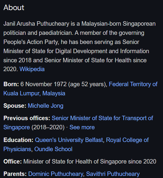Screen dimensions: 163x178
Task: Click the Spouse label
Action: coord(15,106)
